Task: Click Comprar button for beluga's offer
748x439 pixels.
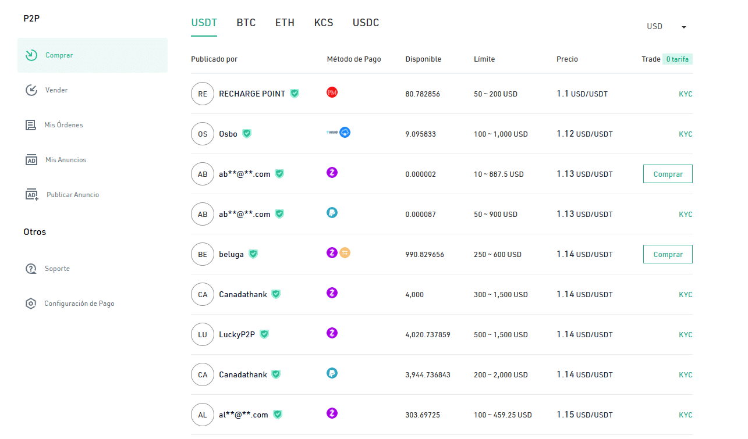Action: click(668, 254)
